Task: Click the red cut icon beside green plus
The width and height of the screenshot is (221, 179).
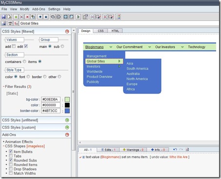Action: 21,17
